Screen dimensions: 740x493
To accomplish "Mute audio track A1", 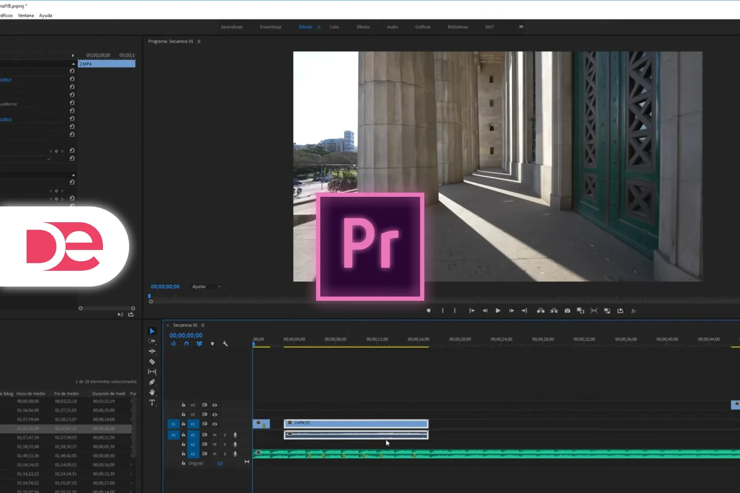I will 215,435.
